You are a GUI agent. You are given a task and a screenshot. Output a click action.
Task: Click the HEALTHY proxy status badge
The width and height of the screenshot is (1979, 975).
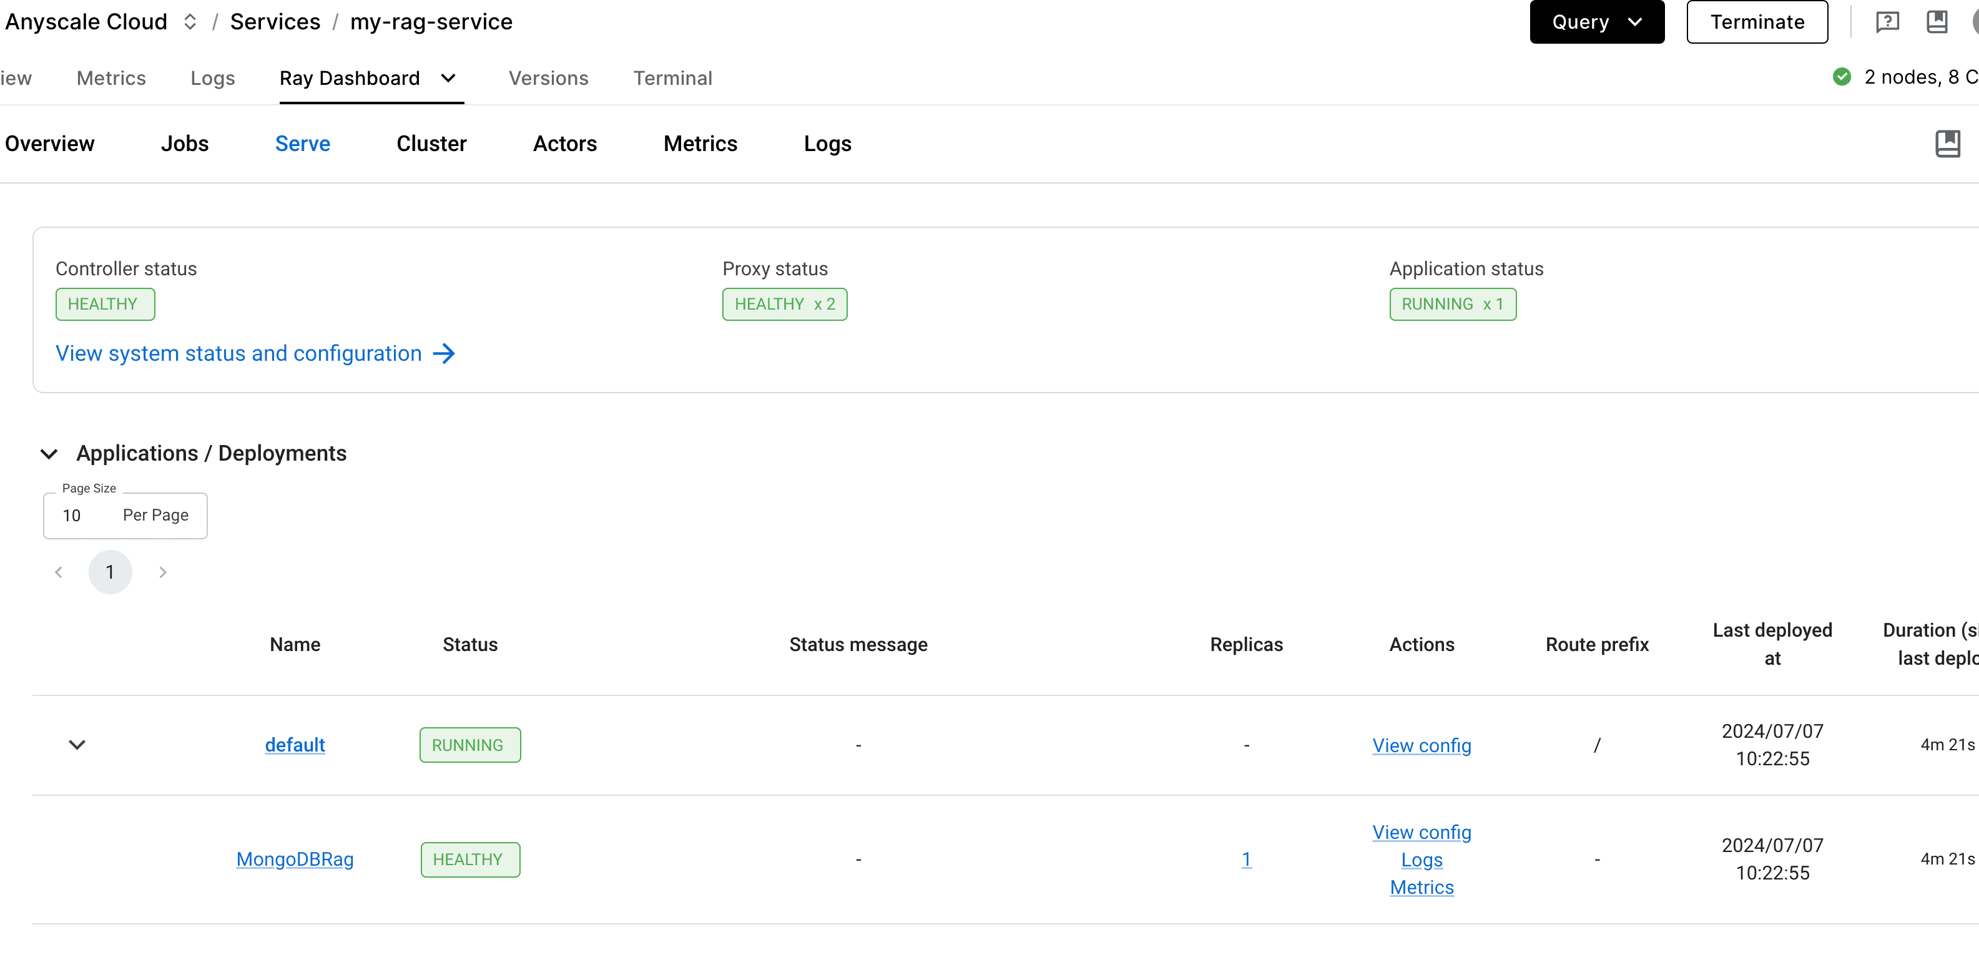pos(782,304)
